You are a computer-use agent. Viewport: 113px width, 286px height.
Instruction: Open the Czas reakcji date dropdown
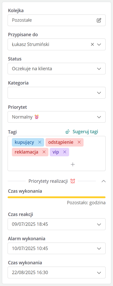tap(56, 224)
